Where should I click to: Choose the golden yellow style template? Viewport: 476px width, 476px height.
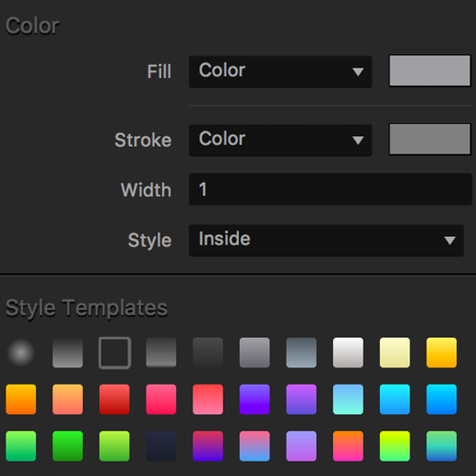[442, 352]
